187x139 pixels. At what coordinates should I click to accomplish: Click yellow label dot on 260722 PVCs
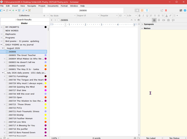(46, 108)
